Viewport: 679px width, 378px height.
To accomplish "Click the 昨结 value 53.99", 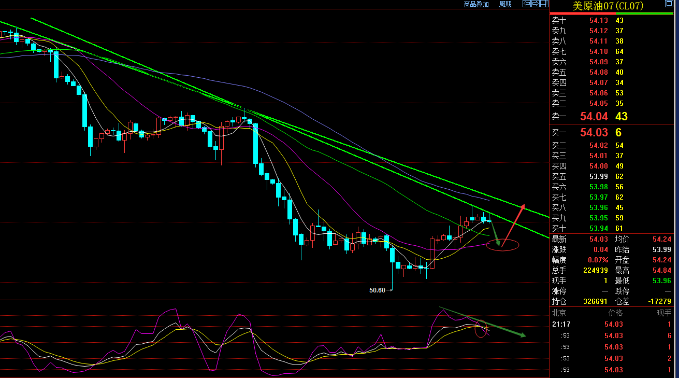I will coord(662,249).
